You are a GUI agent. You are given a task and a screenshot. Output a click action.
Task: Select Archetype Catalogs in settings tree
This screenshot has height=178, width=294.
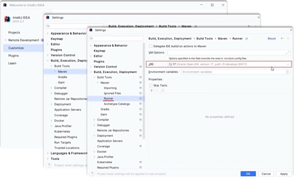[117, 104]
